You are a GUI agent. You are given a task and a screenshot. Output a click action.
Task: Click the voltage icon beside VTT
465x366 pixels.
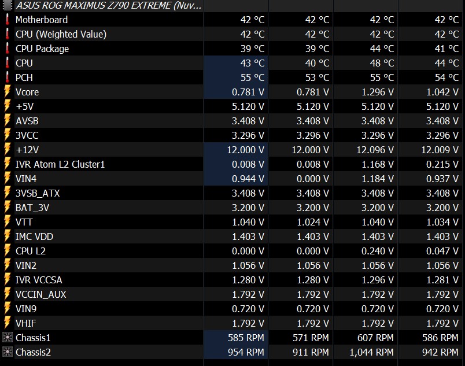coord(8,222)
